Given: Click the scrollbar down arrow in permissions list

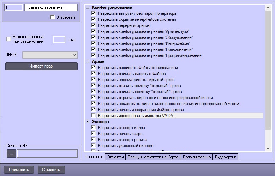Looking at the screenshot, I should coord(268,148).
